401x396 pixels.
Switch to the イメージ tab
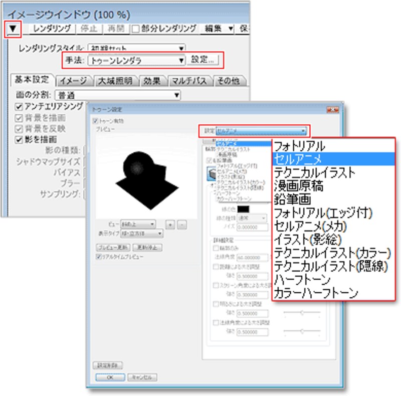coord(73,81)
